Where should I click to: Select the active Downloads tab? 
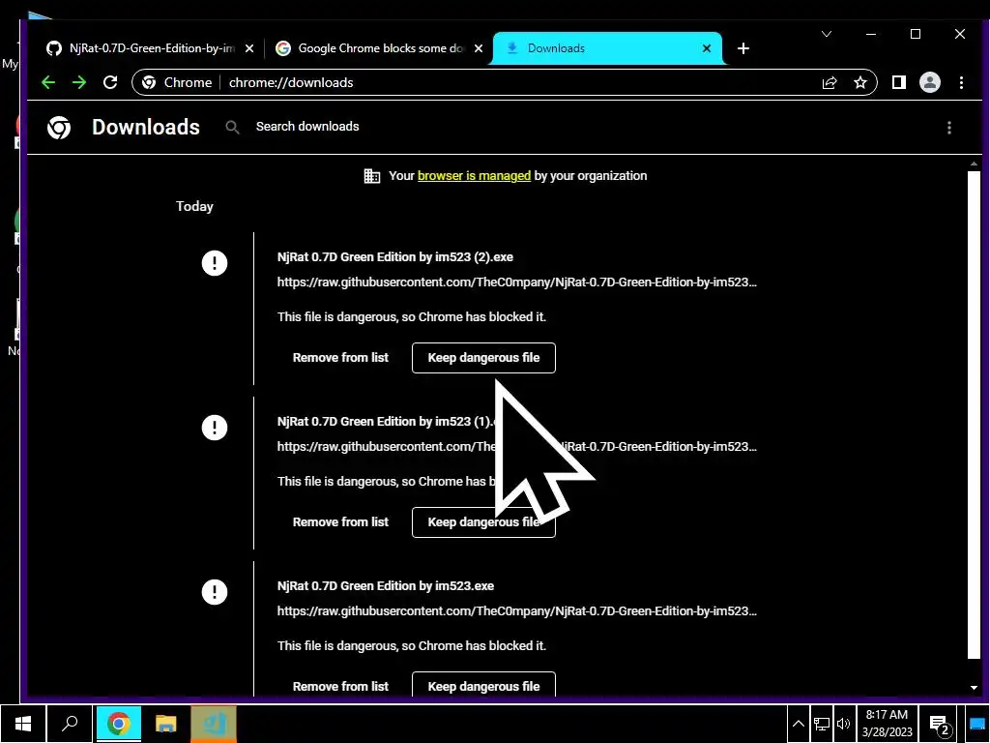click(606, 48)
